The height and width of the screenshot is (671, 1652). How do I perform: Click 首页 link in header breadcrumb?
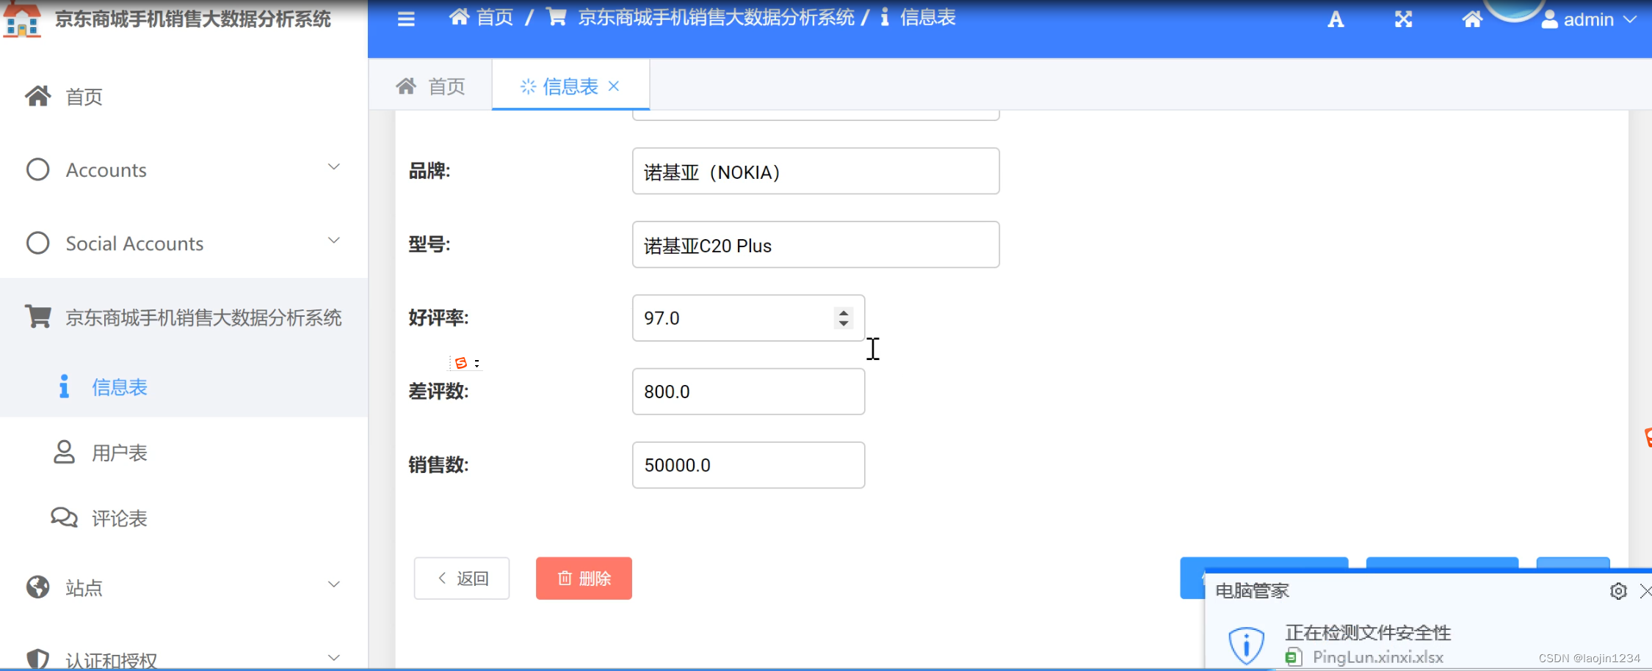coord(495,17)
